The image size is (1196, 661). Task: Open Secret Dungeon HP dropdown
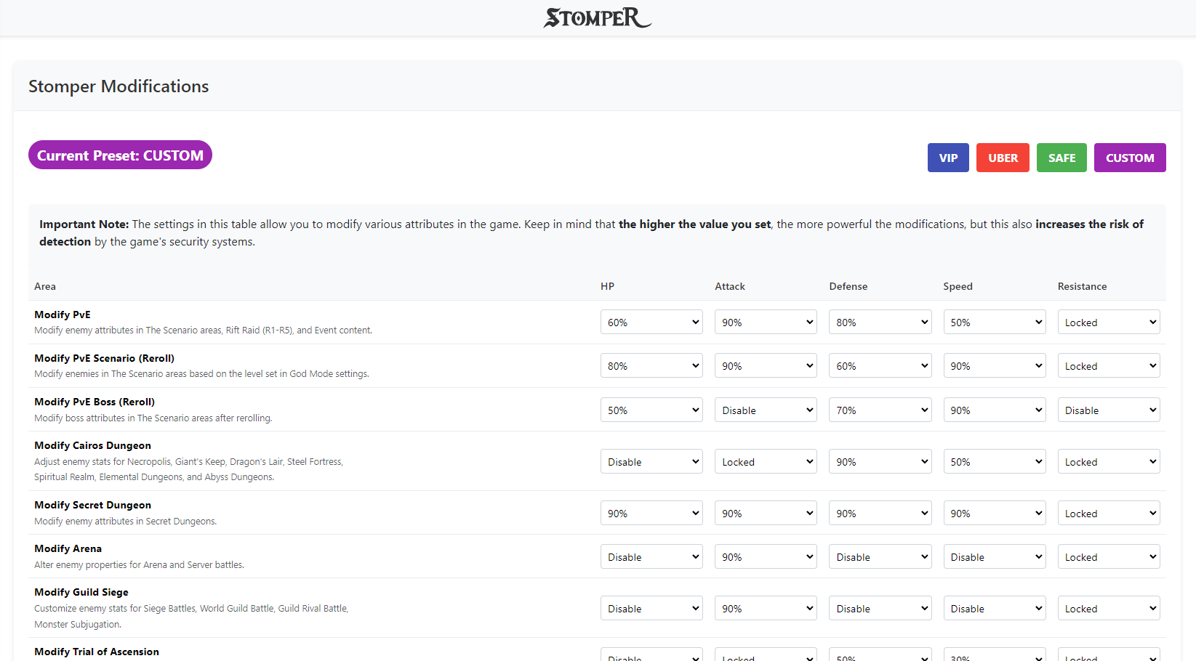(651, 513)
